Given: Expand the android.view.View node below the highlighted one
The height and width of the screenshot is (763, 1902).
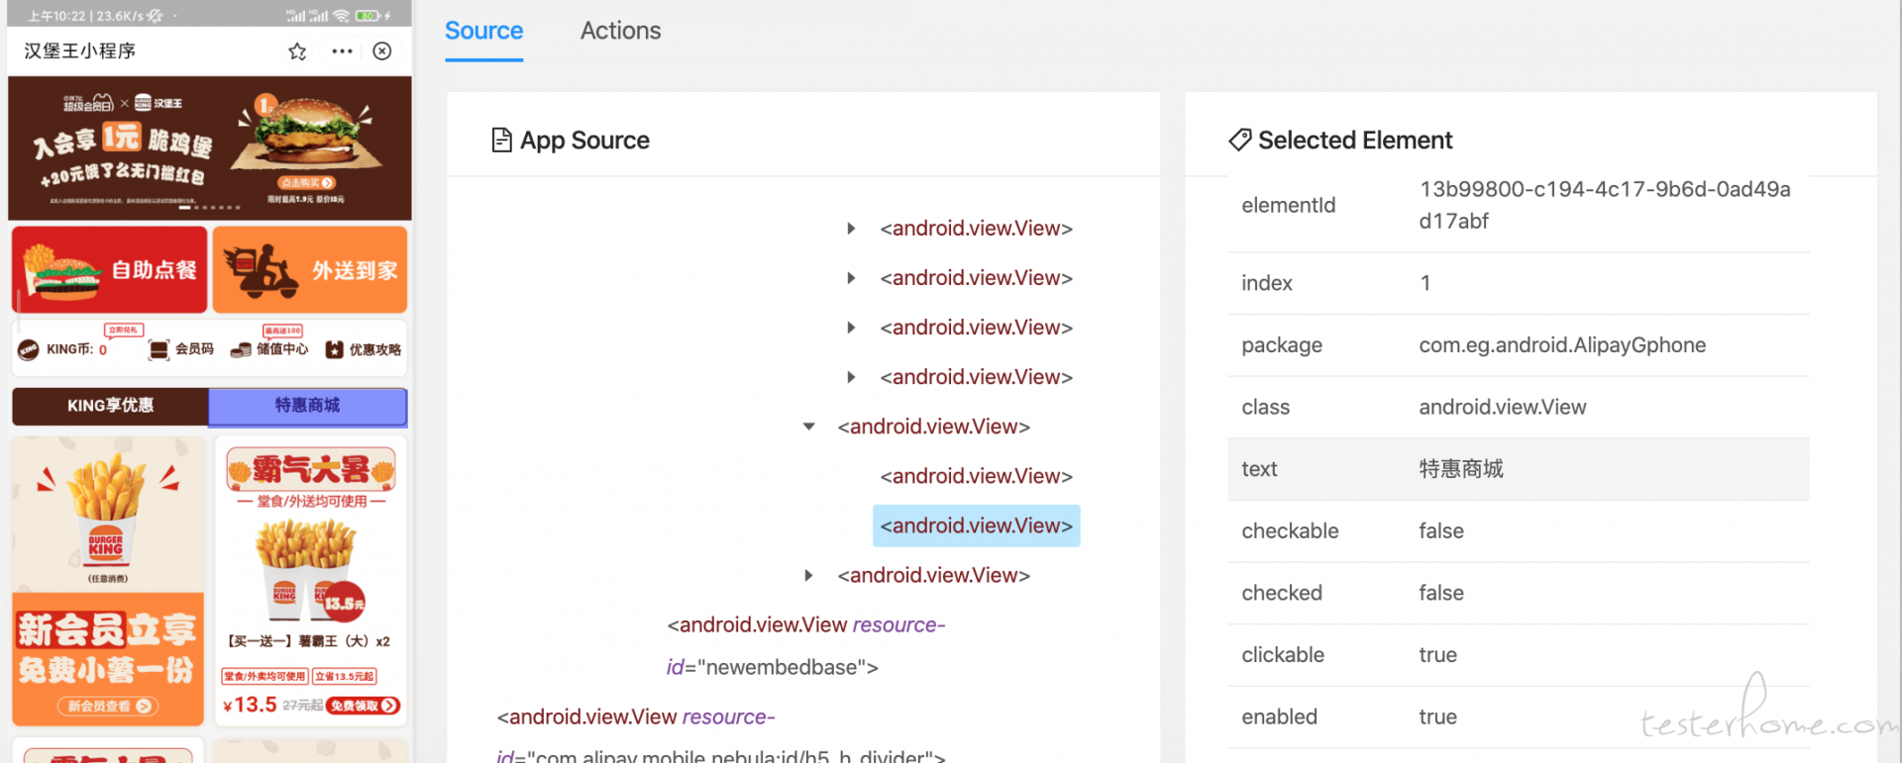Looking at the screenshot, I should click(x=809, y=575).
